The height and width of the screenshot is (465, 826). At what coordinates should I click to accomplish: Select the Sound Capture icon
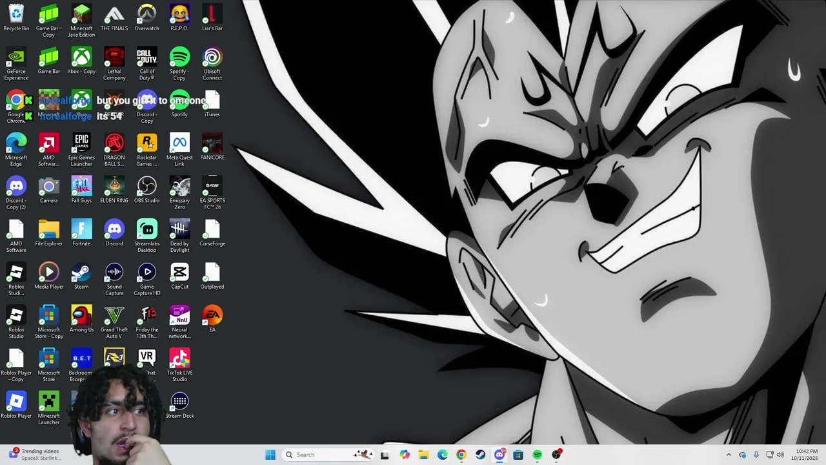pyautogui.click(x=114, y=280)
